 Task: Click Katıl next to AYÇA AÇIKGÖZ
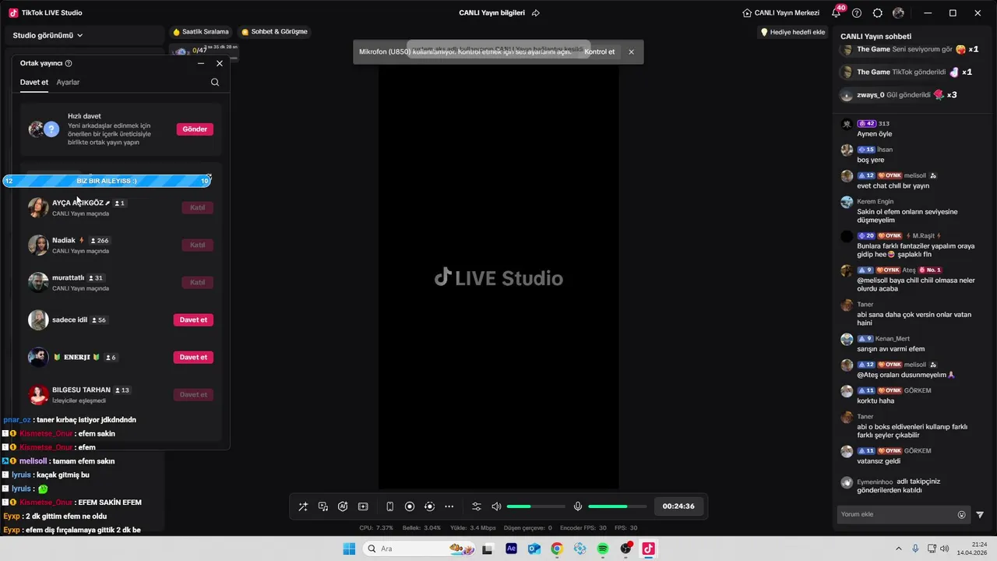(198, 207)
